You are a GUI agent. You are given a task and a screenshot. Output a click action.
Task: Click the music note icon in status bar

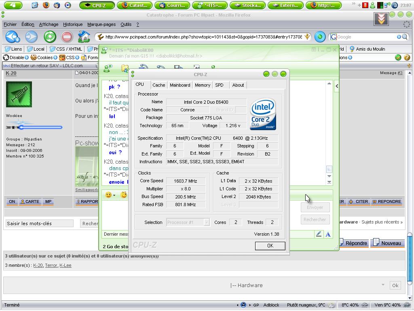[x=243, y=305]
